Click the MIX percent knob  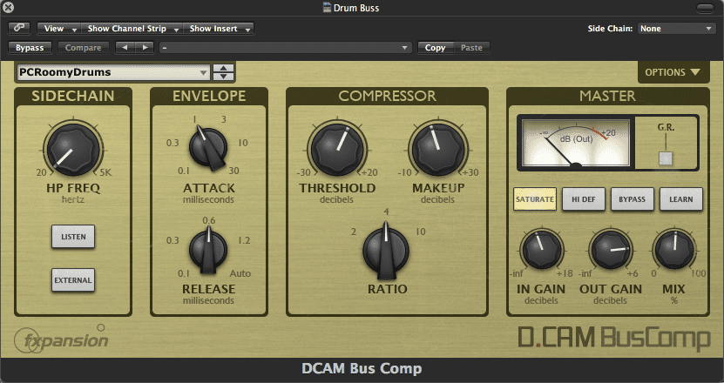click(674, 249)
